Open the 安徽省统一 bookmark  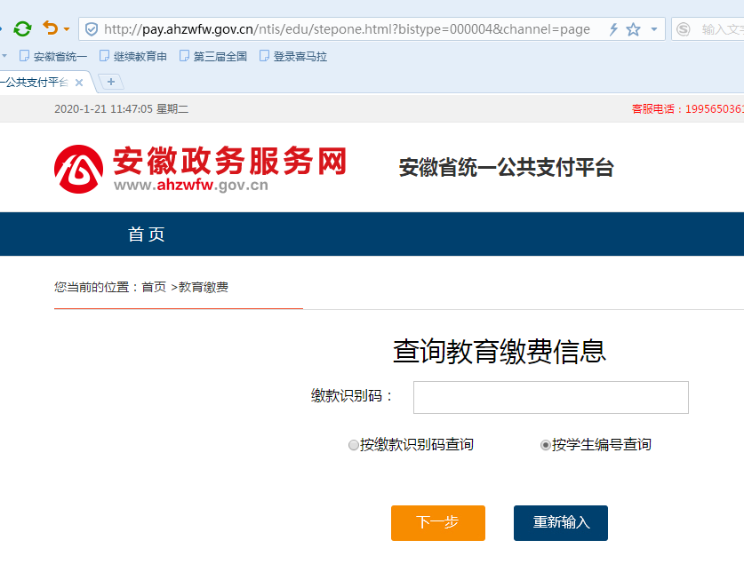click(x=52, y=57)
